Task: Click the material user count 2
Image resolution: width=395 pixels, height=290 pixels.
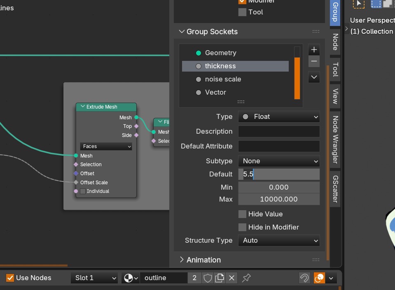Action: coord(194,278)
